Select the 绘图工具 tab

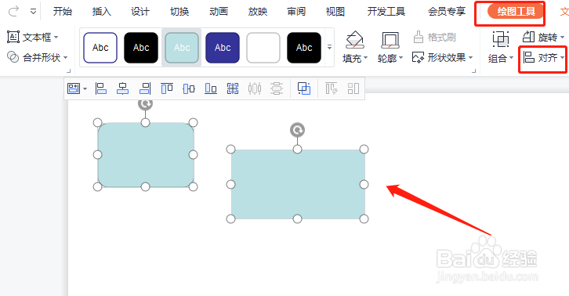point(516,12)
